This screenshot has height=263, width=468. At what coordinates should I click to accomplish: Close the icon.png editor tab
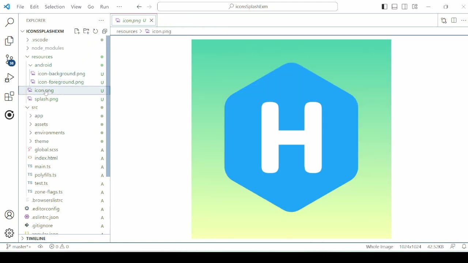coord(151,20)
